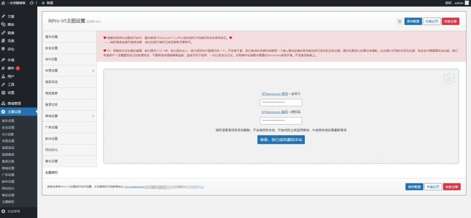Click 网站优化 in the dark sidebar submenu
This screenshot has width=471, height=218.
[x=8, y=188]
